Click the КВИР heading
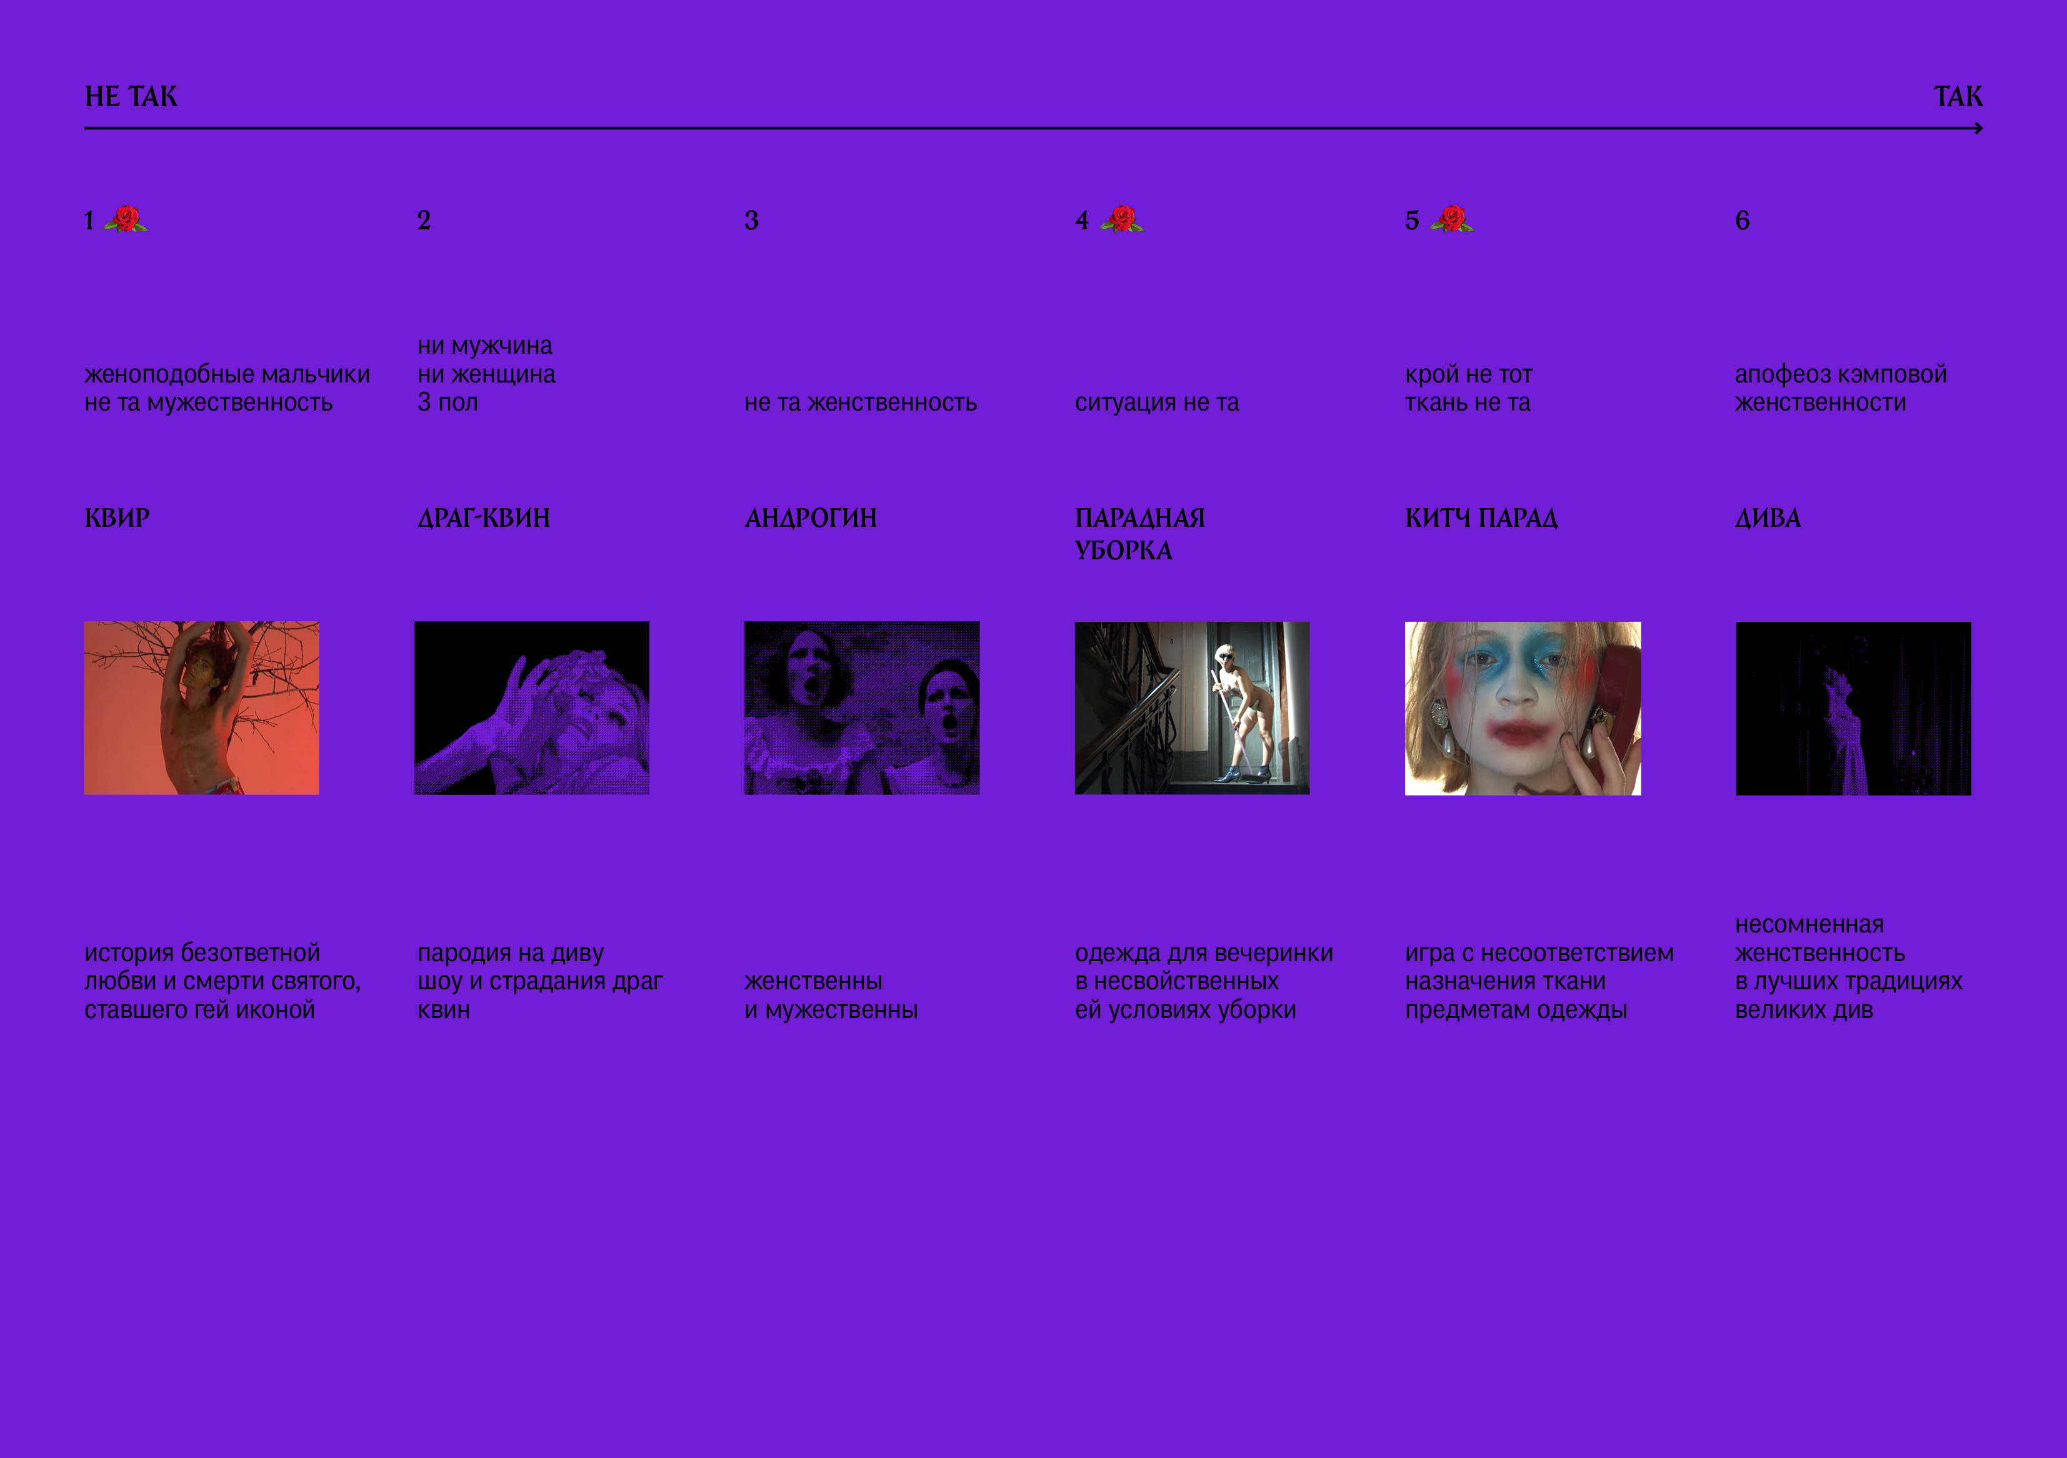Image resolution: width=2067 pixels, height=1458 pixels. point(117,519)
